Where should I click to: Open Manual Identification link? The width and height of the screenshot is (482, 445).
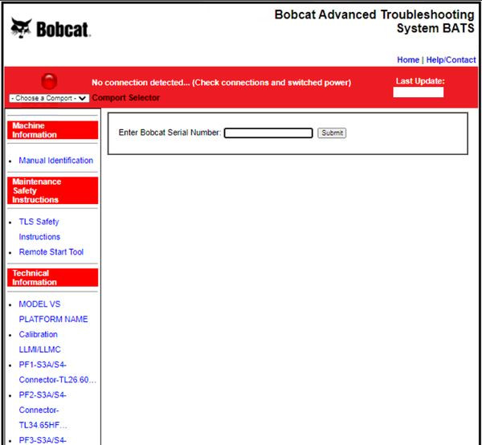pos(55,161)
